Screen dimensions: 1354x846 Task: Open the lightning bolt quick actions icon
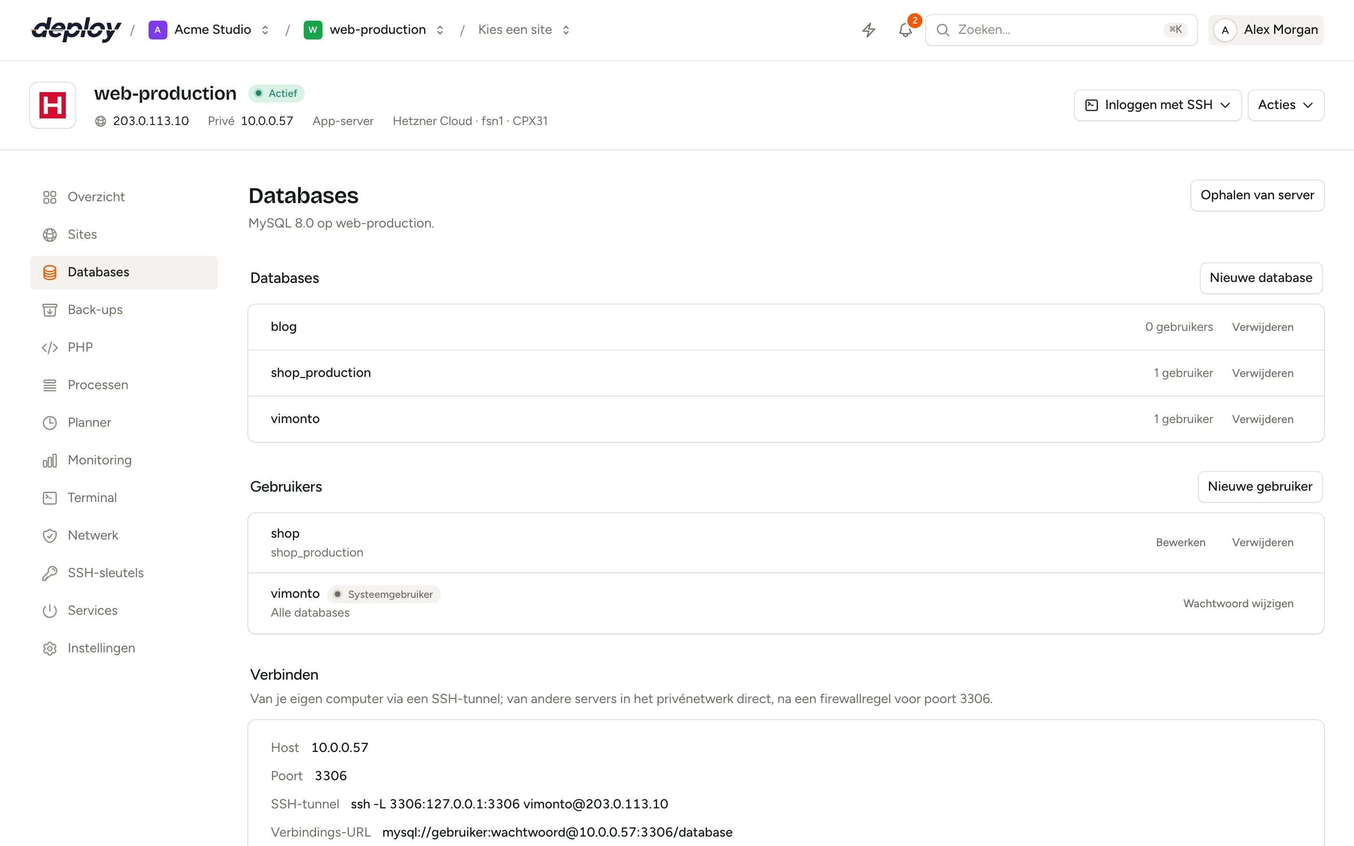pyautogui.click(x=868, y=30)
